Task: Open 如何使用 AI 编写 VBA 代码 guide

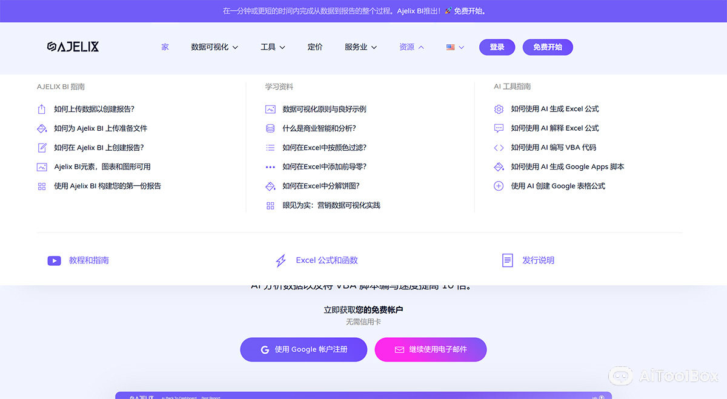Action: point(554,148)
